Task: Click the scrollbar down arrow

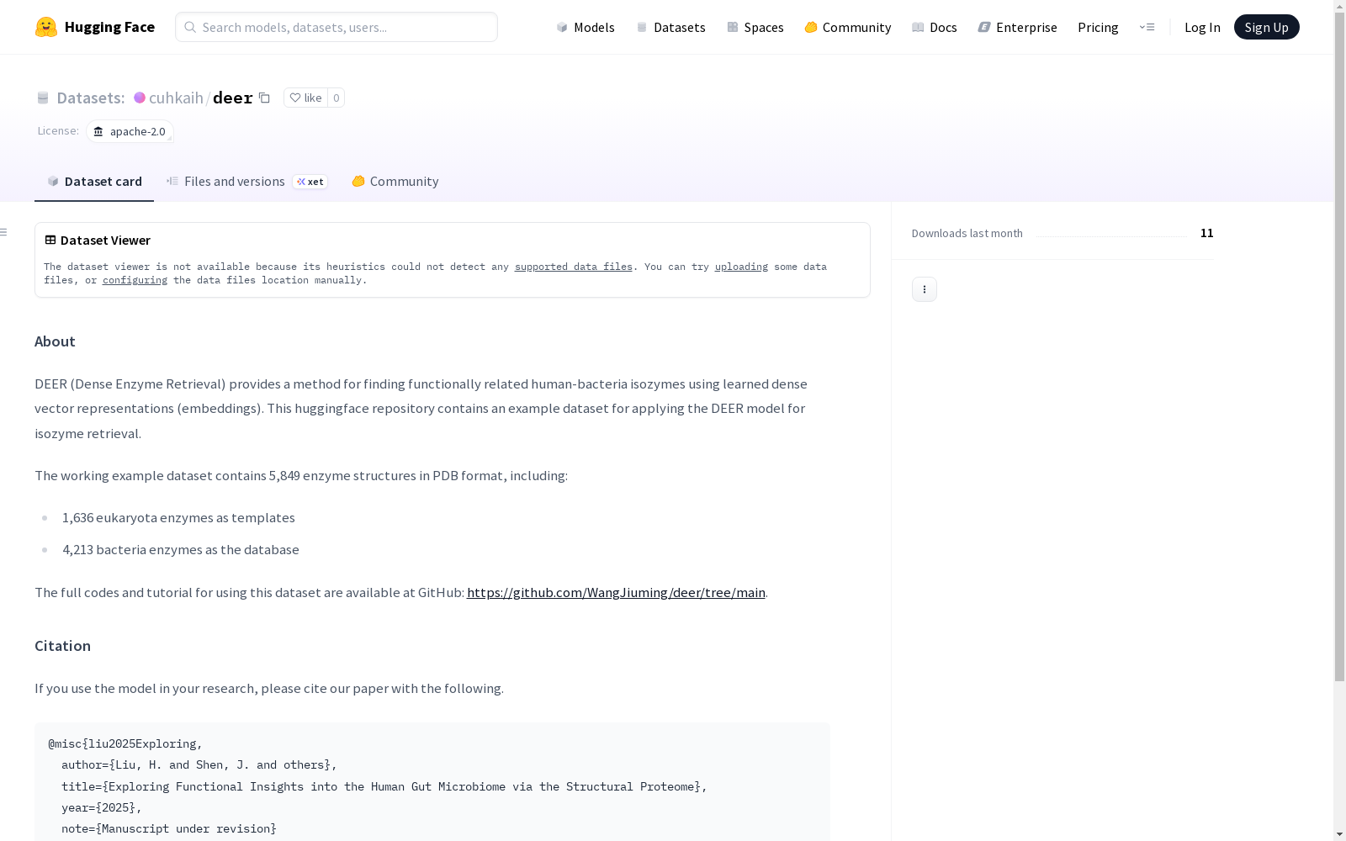Action: (1340, 834)
